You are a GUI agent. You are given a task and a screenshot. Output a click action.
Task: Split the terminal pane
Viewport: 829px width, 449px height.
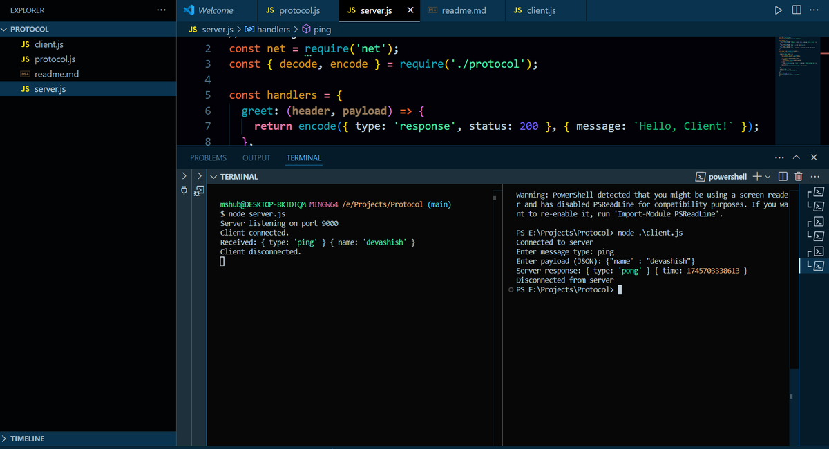coord(783,177)
